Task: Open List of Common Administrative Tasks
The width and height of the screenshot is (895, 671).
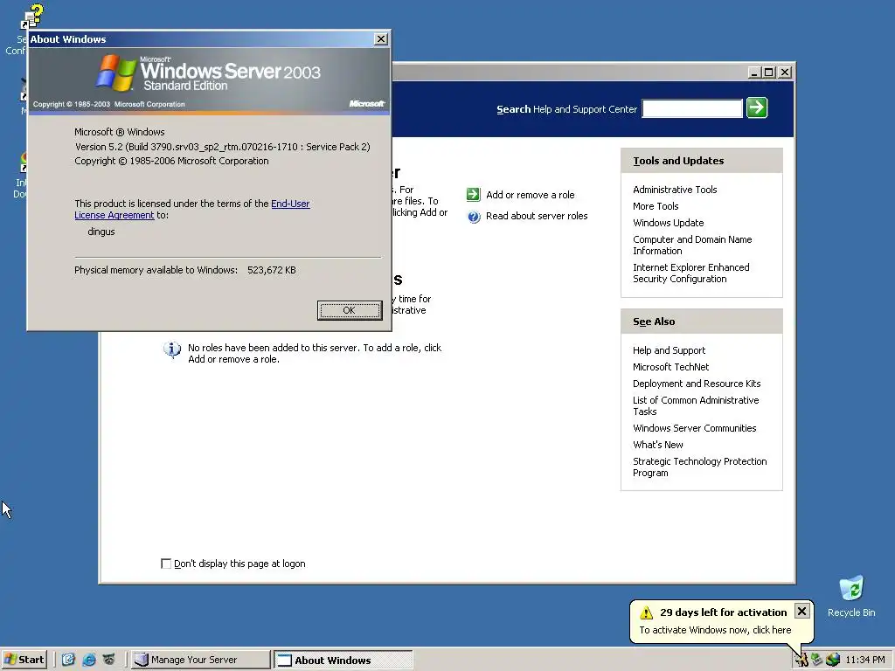Action: point(696,405)
